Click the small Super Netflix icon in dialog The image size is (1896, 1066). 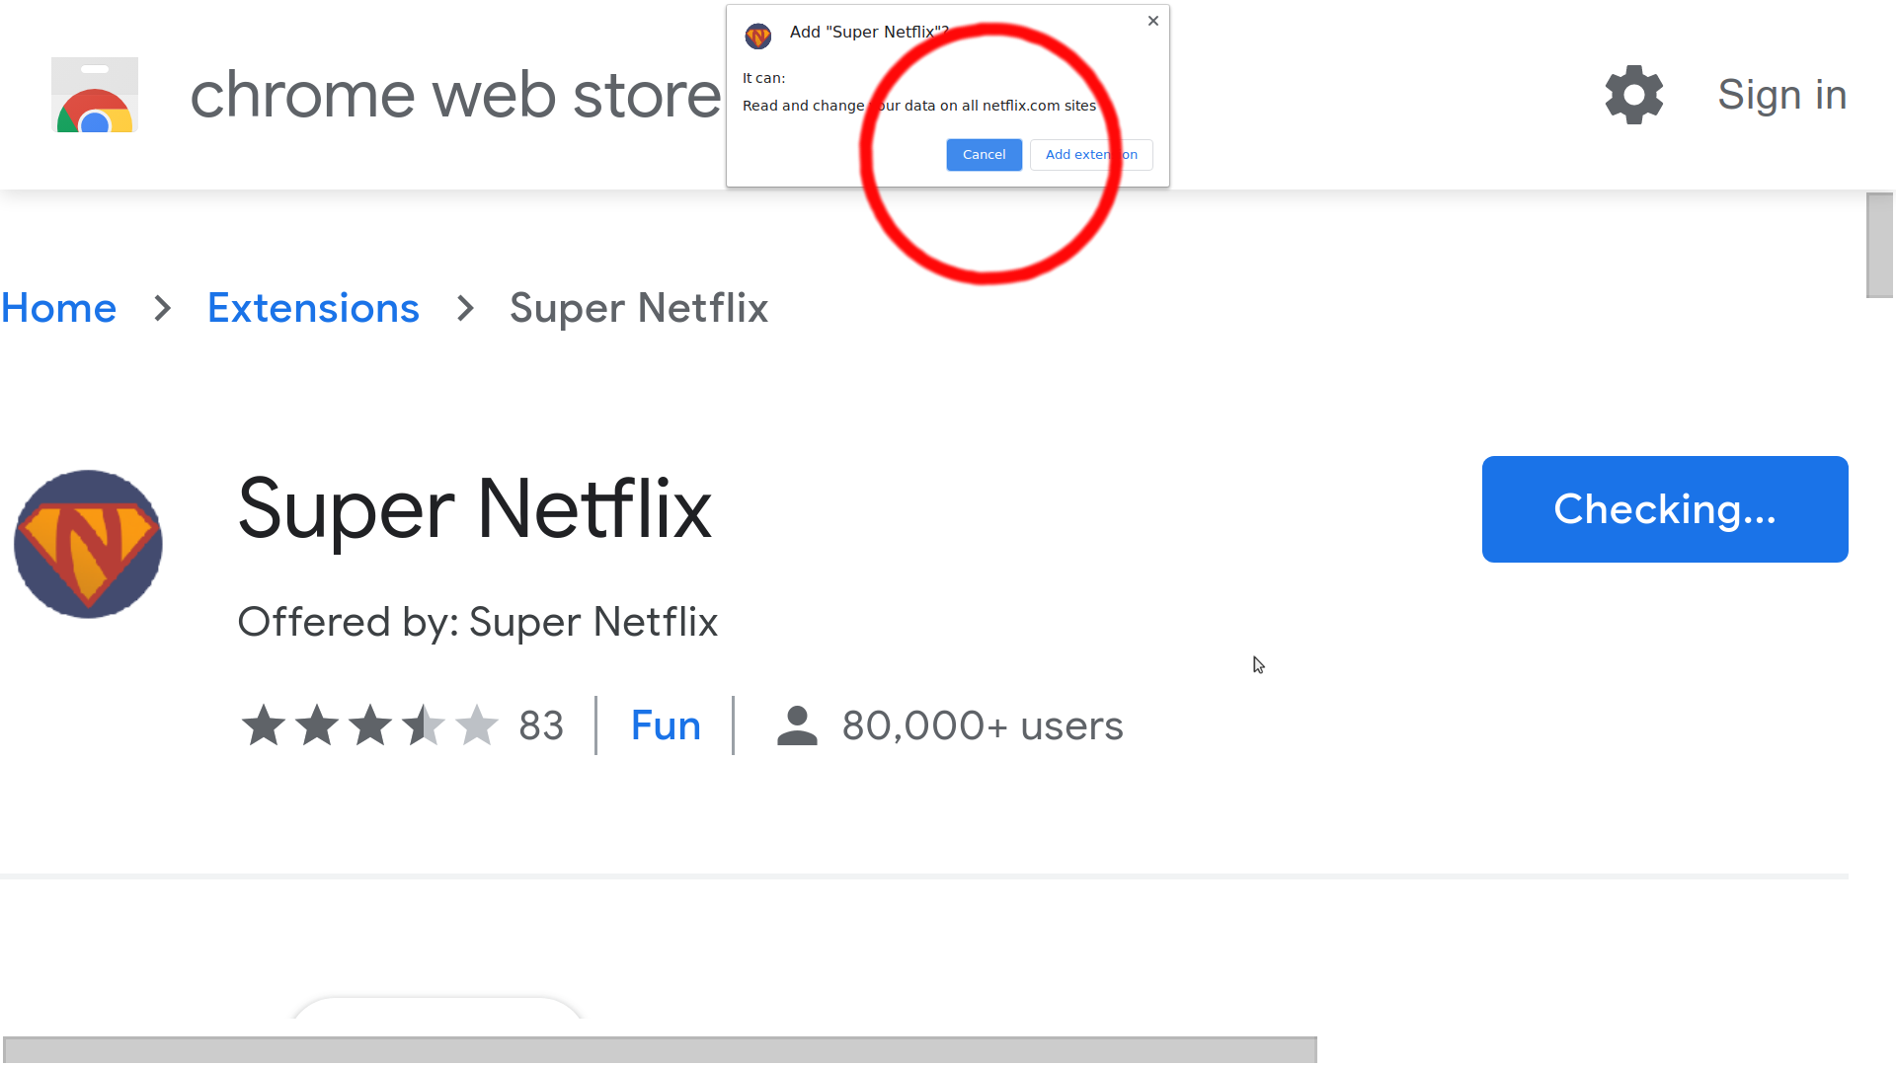click(x=757, y=37)
